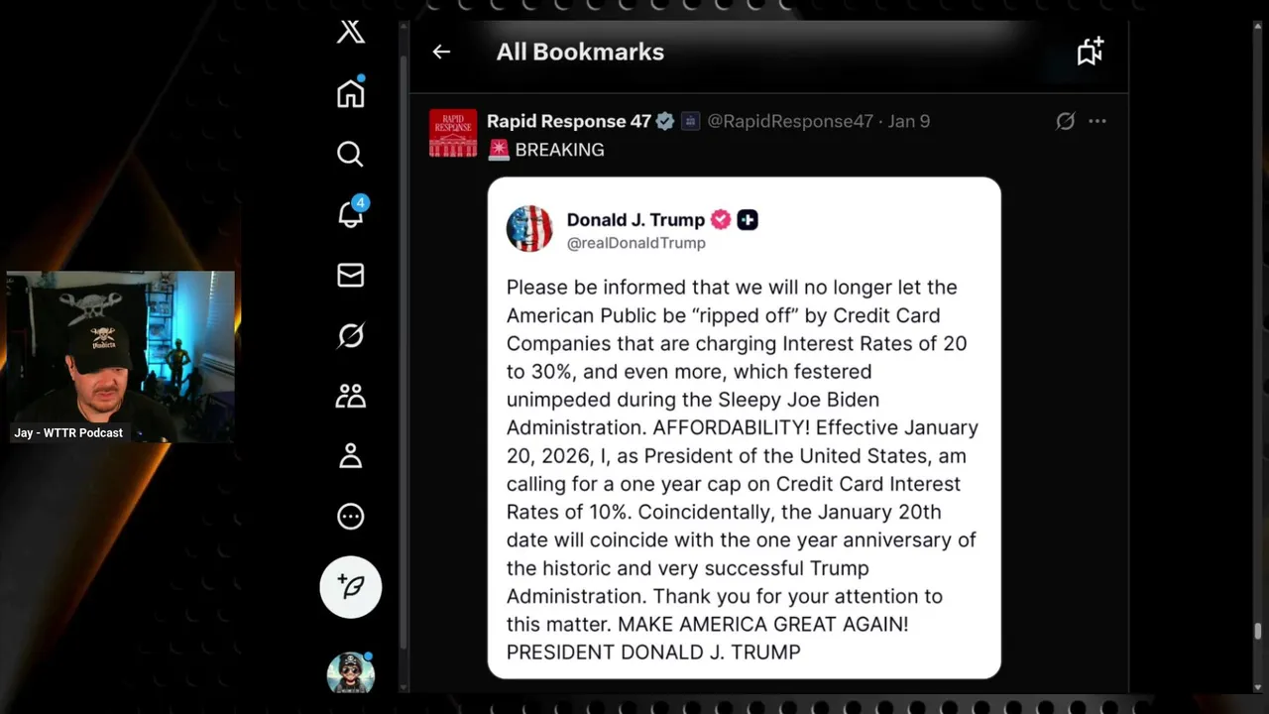Open the Communities page

point(351,397)
